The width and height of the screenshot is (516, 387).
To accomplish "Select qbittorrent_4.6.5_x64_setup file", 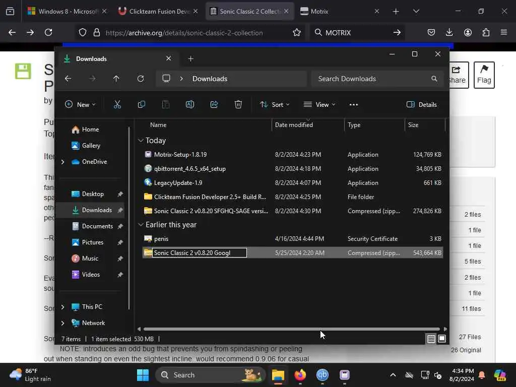I will tap(293, 168).
